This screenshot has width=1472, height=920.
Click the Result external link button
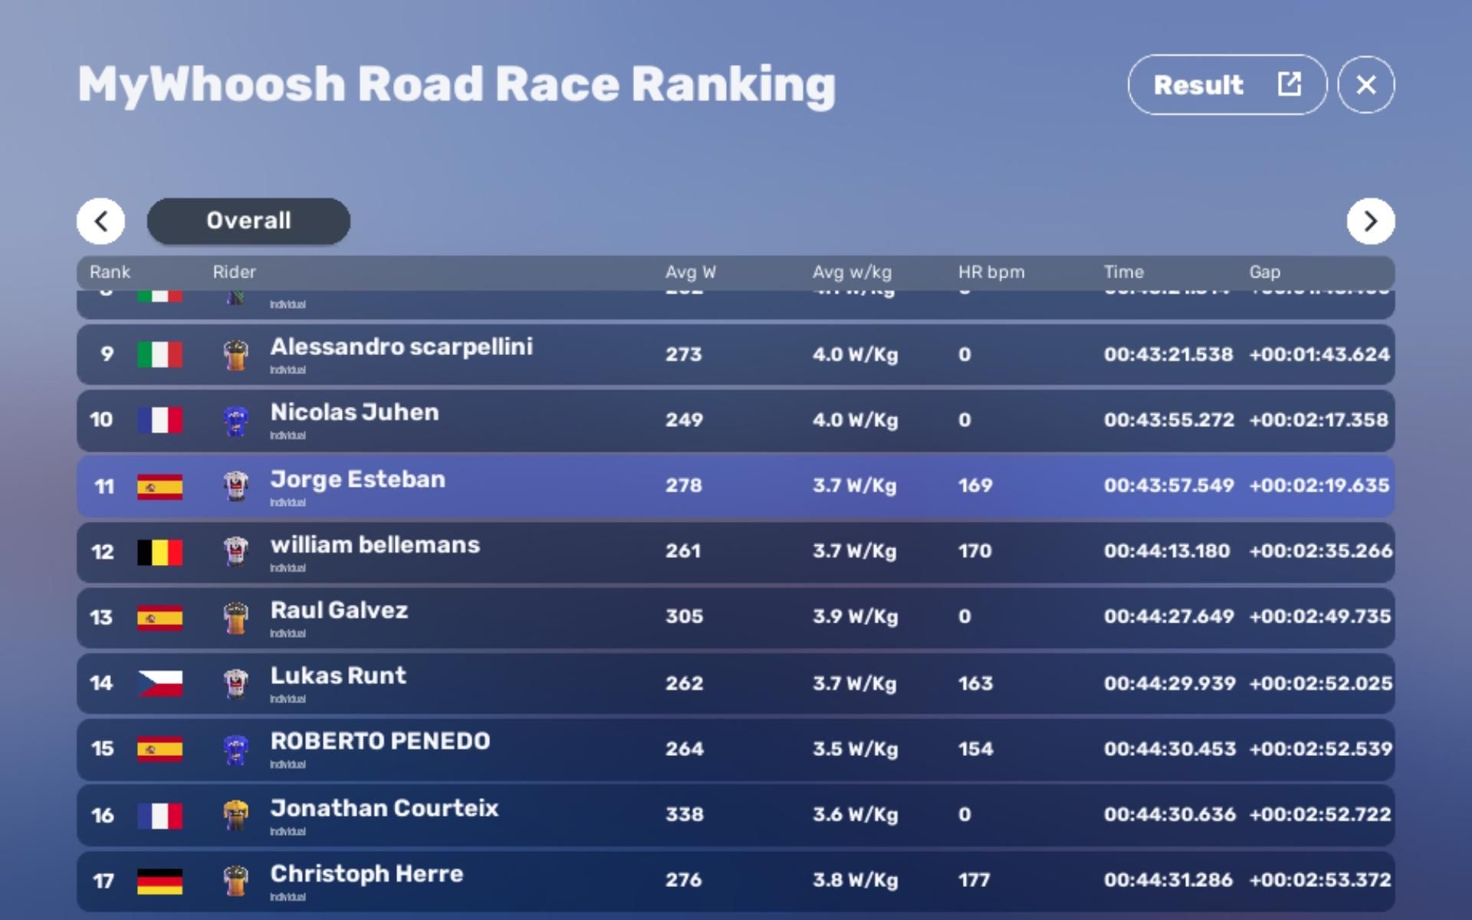[1227, 84]
